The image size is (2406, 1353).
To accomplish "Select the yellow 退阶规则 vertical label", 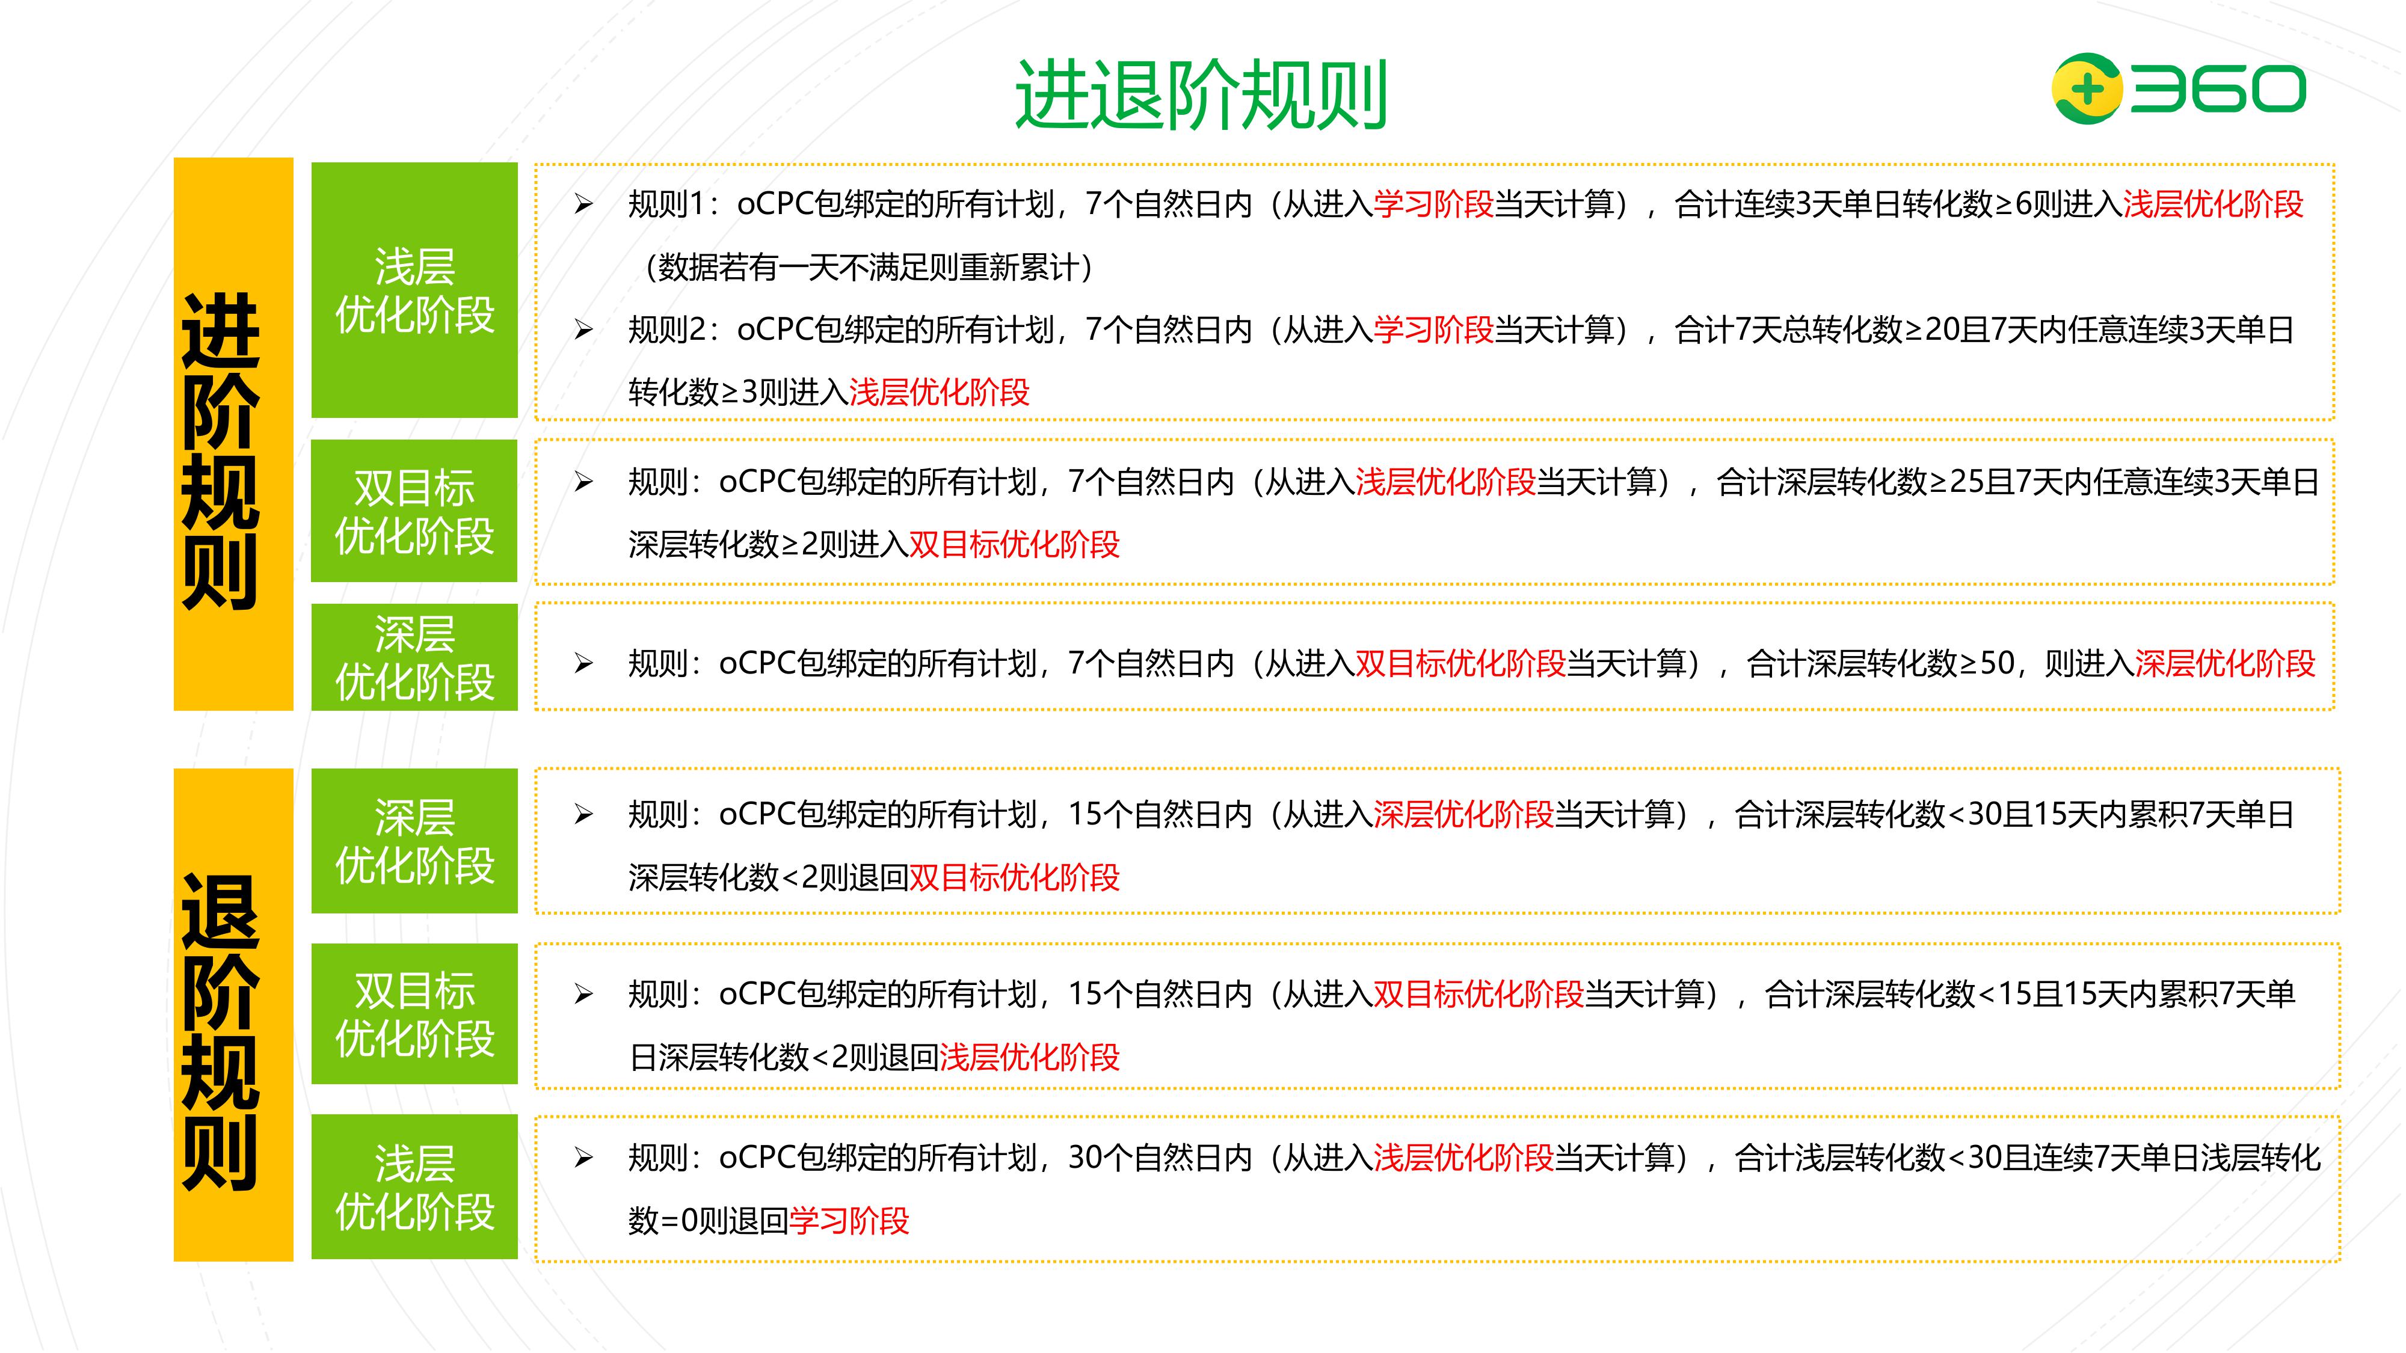I will [233, 1015].
